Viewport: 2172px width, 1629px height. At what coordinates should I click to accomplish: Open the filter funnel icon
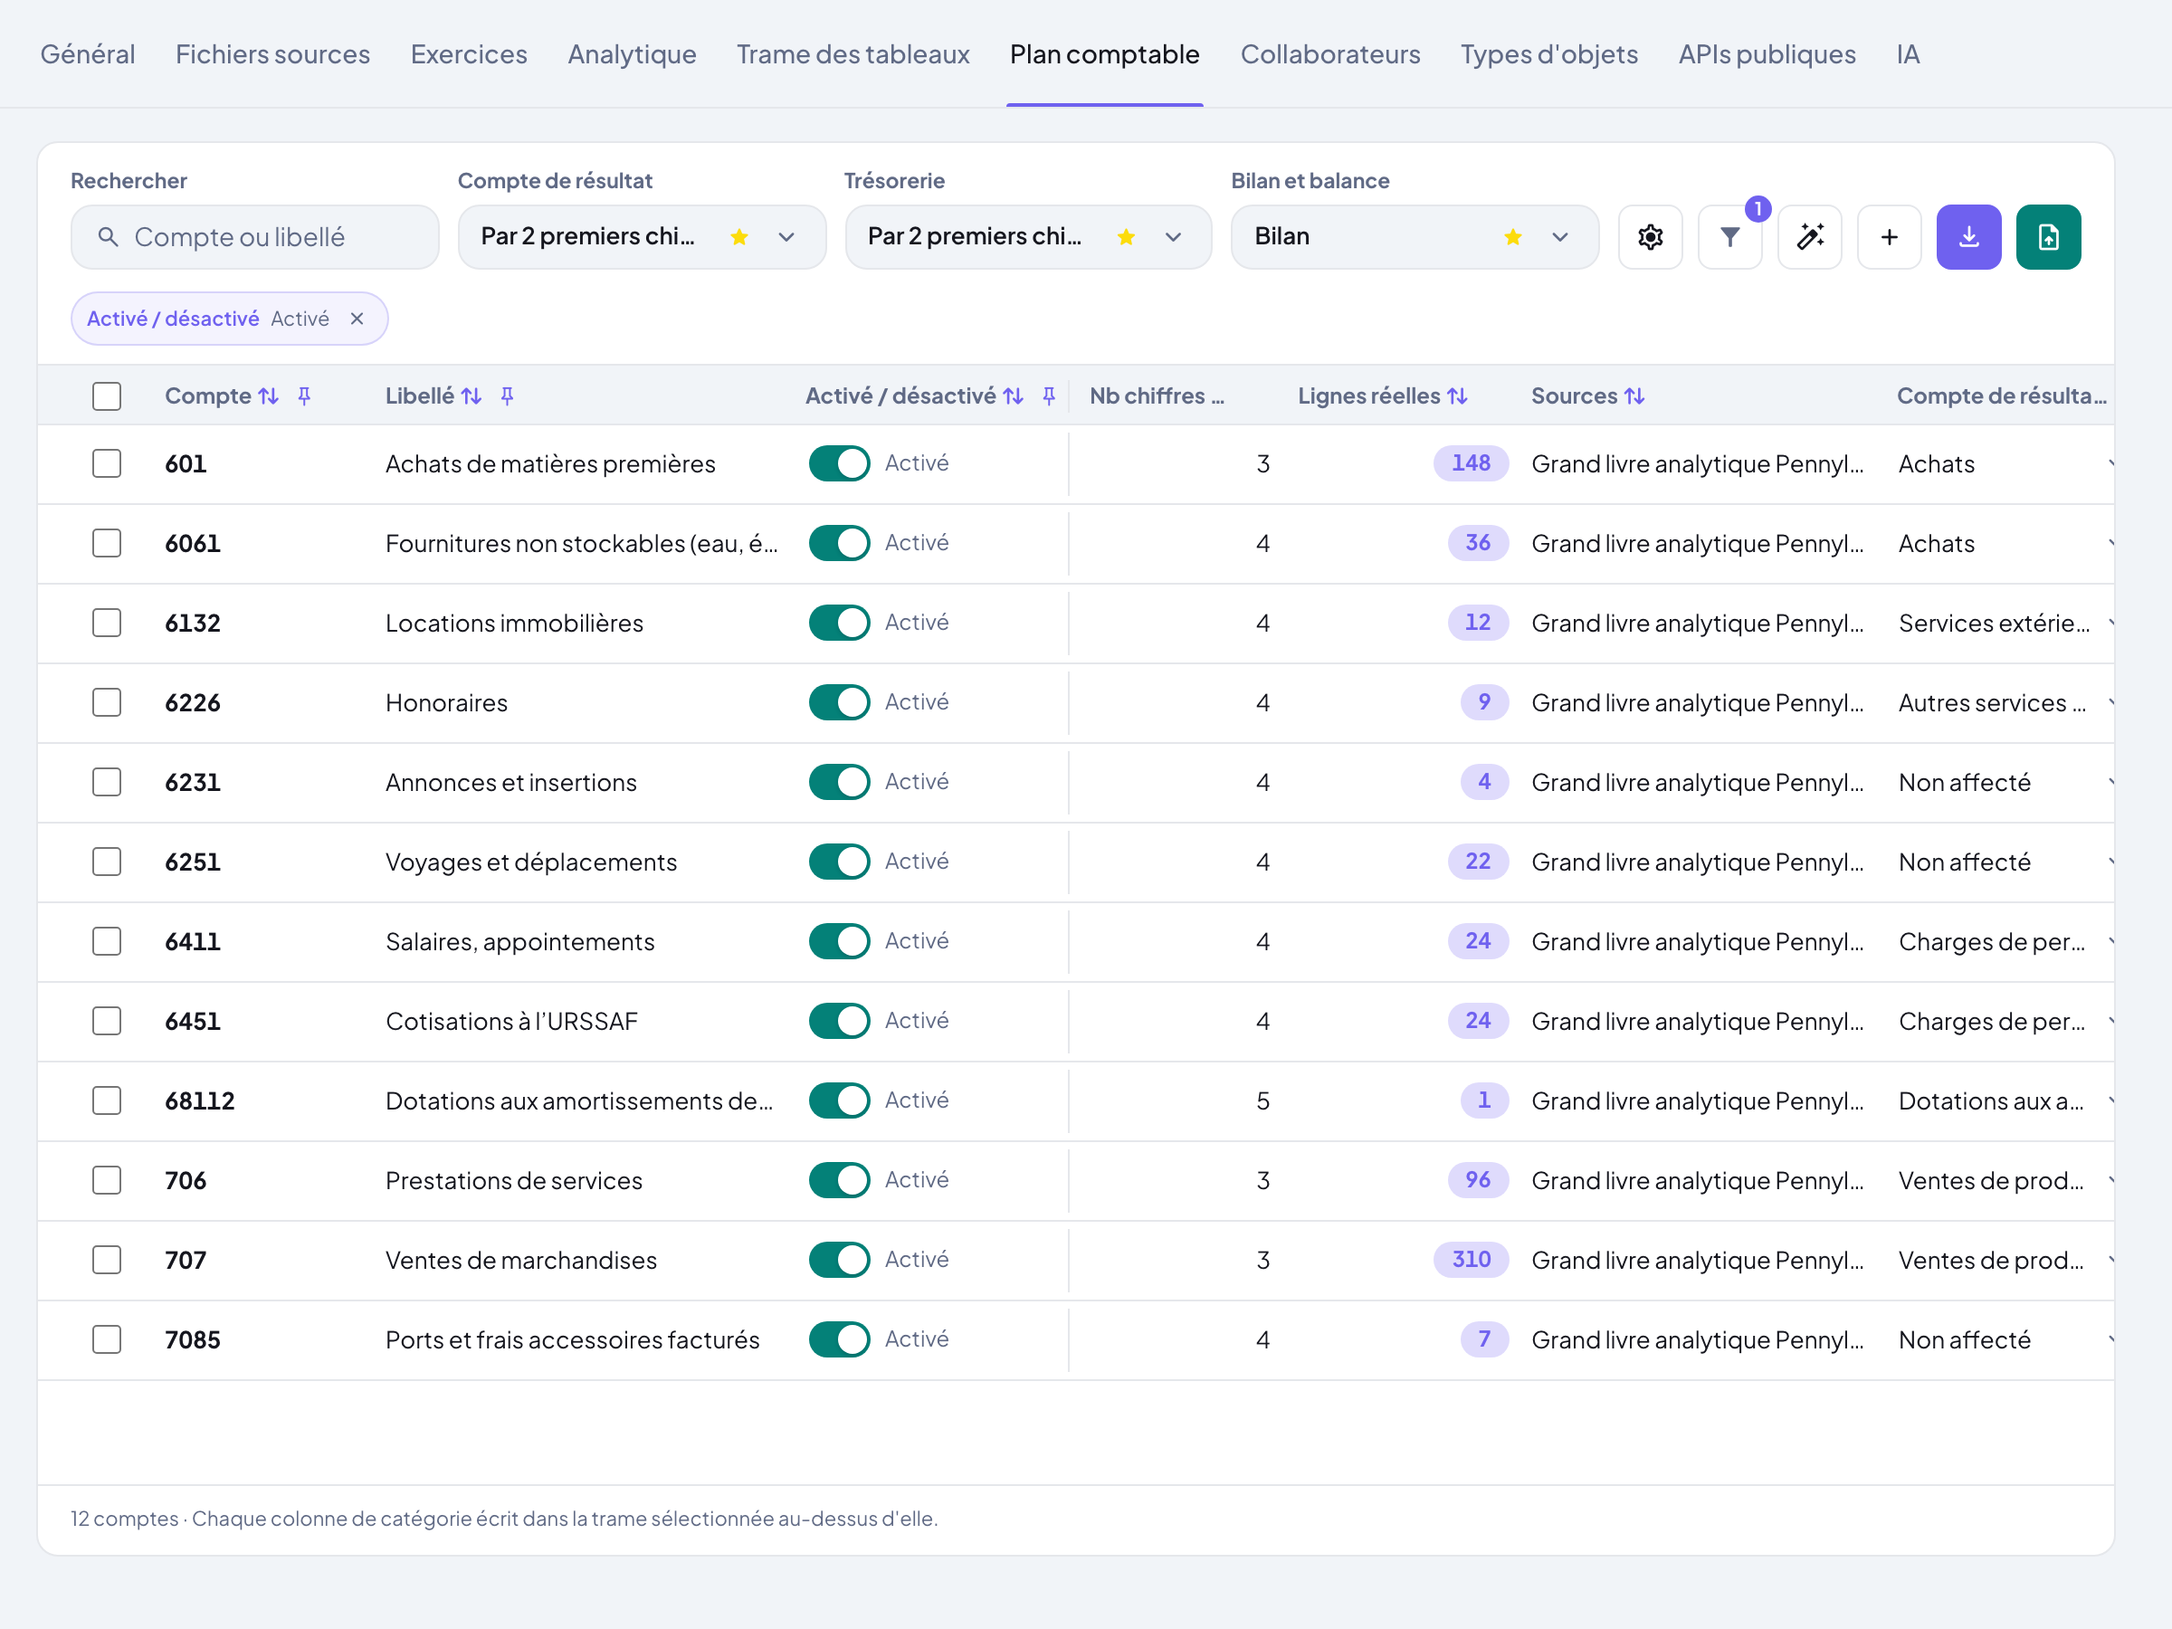(x=1729, y=236)
